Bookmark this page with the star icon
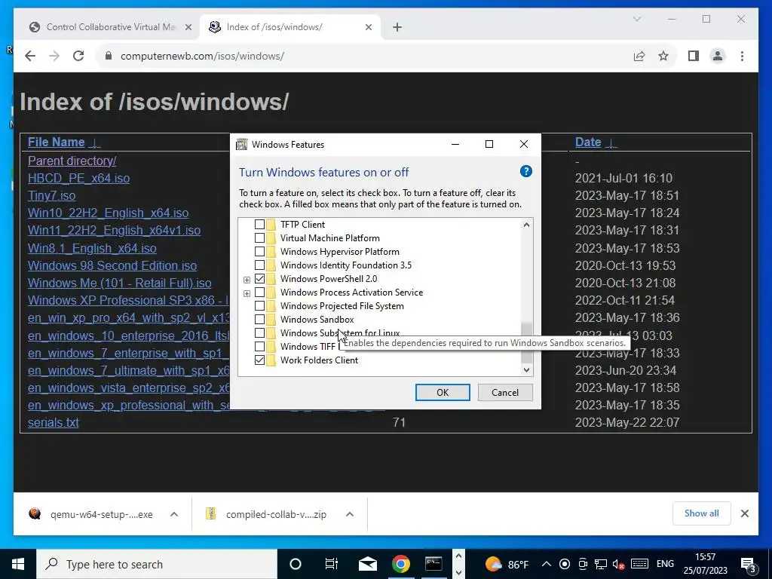The height and width of the screenshot is (579, 772). click(663, 56)
